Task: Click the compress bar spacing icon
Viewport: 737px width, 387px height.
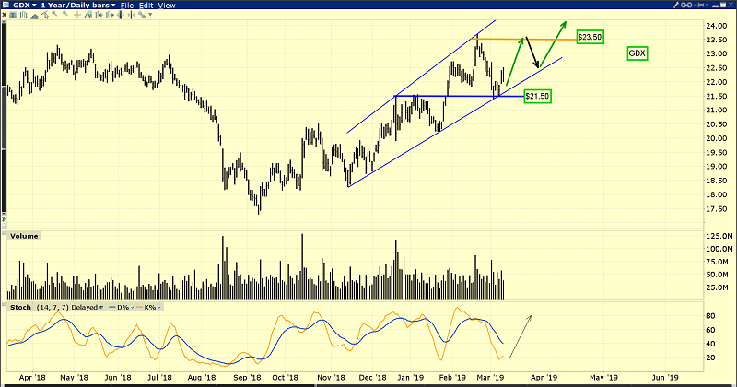Action: pyautogui.click(x=131, y=15)
